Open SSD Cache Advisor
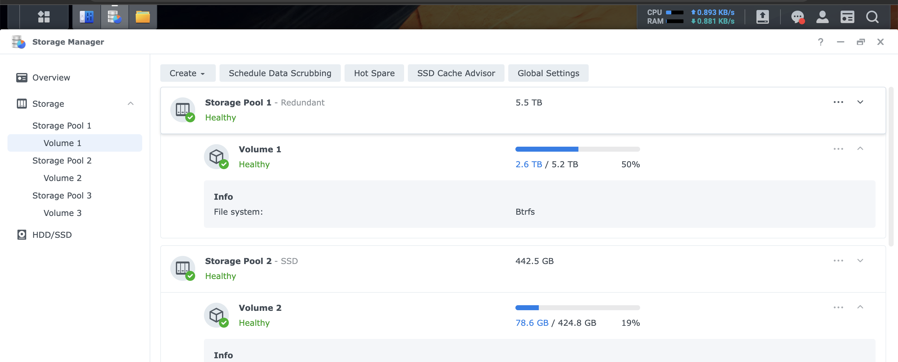Viewport: 898px width, 362px height. [x=456, y=73]
